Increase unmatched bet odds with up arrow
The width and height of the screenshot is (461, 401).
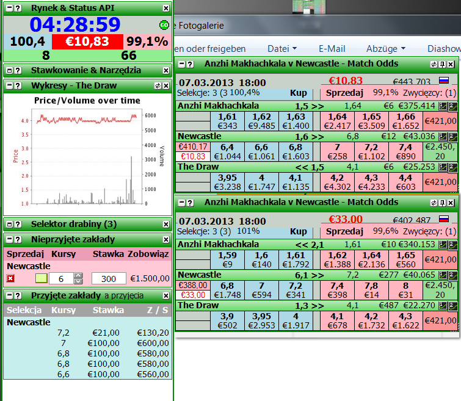coord(78,276)
